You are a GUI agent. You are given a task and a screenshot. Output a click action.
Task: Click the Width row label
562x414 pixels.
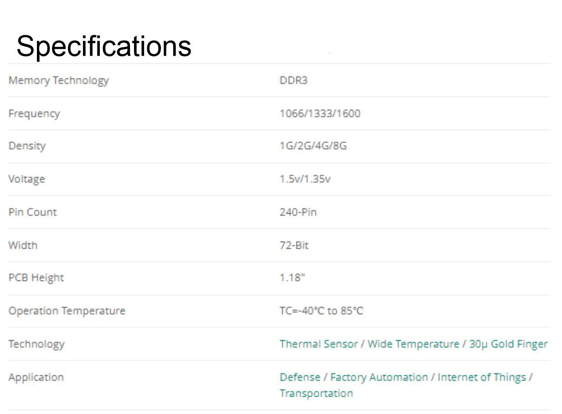23,245
